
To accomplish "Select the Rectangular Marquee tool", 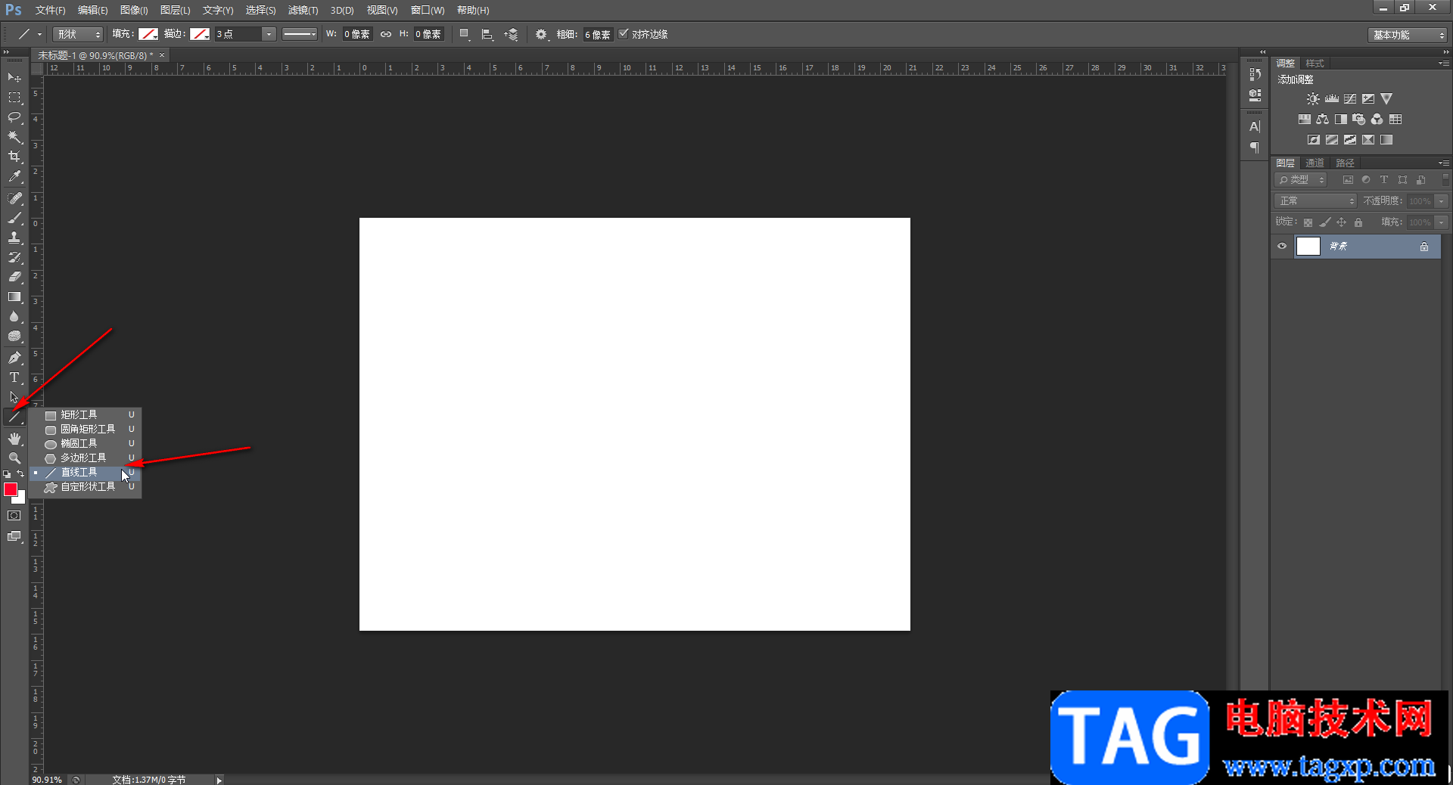I will coord(14,98).
